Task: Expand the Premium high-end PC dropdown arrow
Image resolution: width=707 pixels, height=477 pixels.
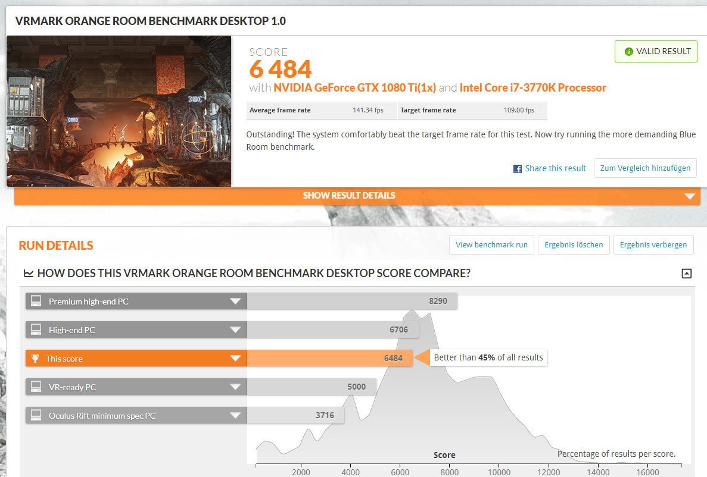Action: pos(235,302)
